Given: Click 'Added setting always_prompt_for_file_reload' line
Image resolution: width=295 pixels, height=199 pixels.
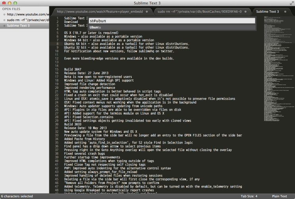Looking at the screenshot, I should coord(100,172).
